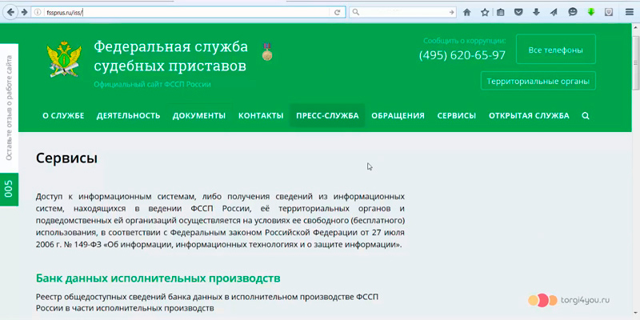The image size is (640, 320).
Task: Open the smiley chat icon
Action: (x=573, y=12)
